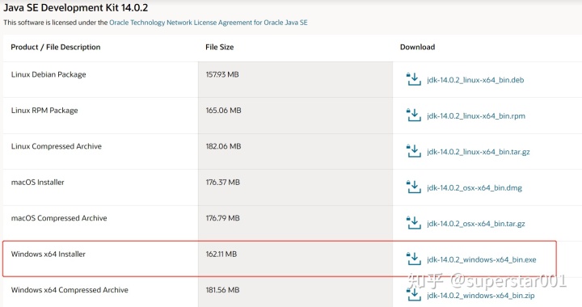Select the macOS Installer text
Image resolution: width=582 pixels, height=307 pixels.
point(37,183)
